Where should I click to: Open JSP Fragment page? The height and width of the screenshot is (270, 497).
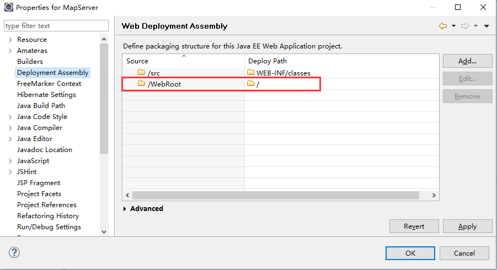(39, 183)
